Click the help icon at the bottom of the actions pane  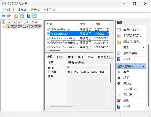point(119,106)
